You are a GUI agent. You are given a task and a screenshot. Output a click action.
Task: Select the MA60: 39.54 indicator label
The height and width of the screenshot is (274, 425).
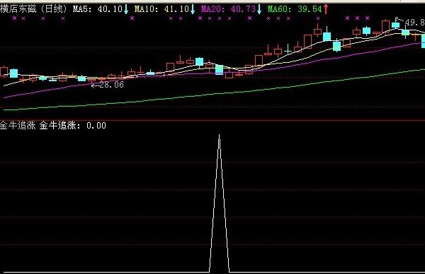click(295, 9)
